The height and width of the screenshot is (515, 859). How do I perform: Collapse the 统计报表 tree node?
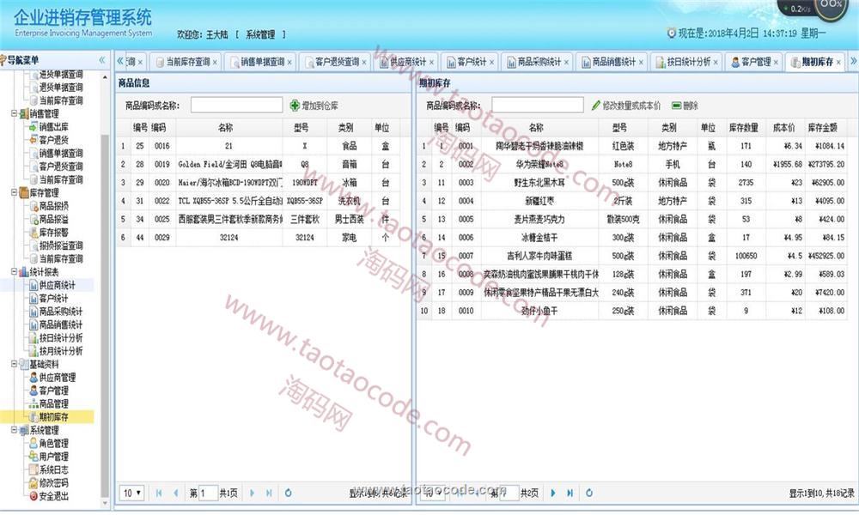pos(13,272)
